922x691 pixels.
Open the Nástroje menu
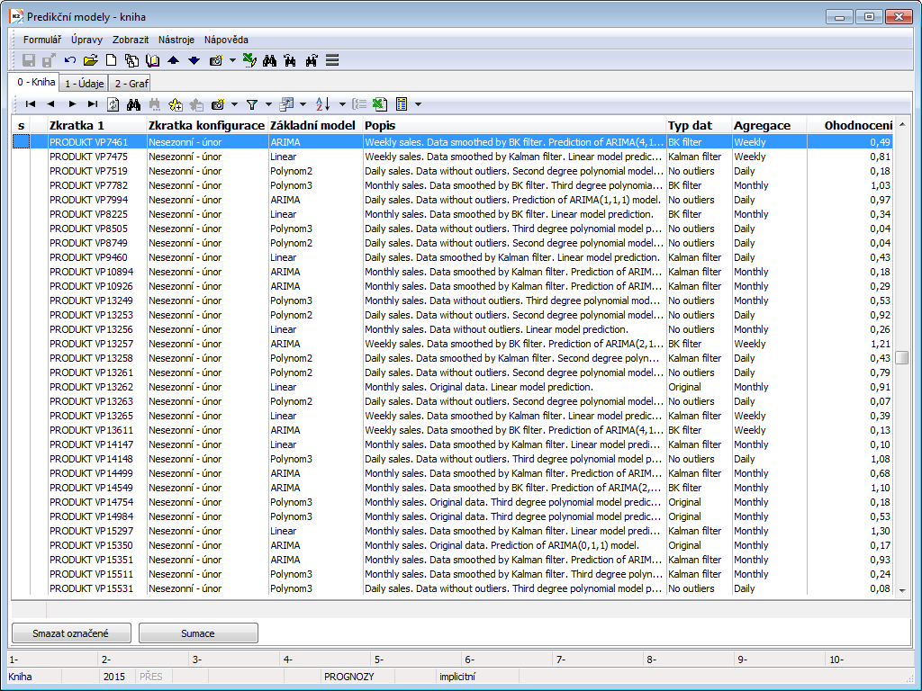[x=176, y=40]
